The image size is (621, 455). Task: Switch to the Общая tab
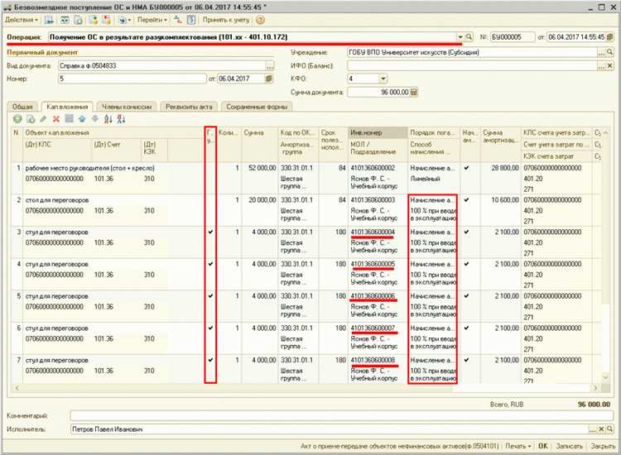tap(22, 107)
